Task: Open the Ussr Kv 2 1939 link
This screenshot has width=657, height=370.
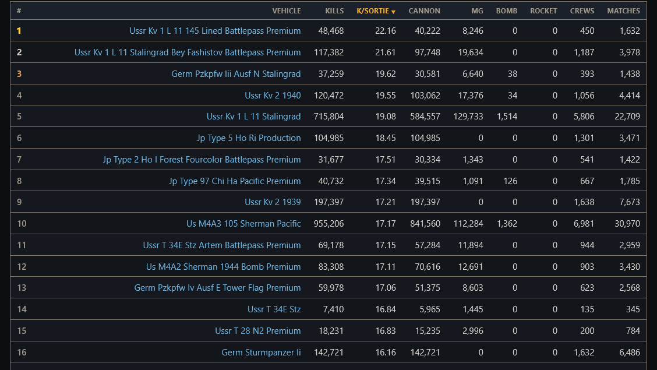Action: click(273, 202)
